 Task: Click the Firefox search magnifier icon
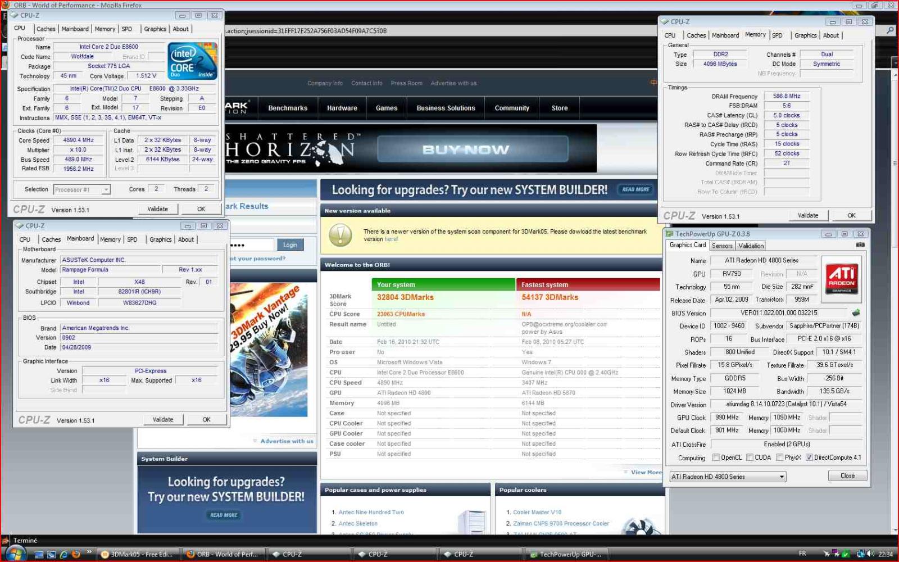click(x=890, y=30)
